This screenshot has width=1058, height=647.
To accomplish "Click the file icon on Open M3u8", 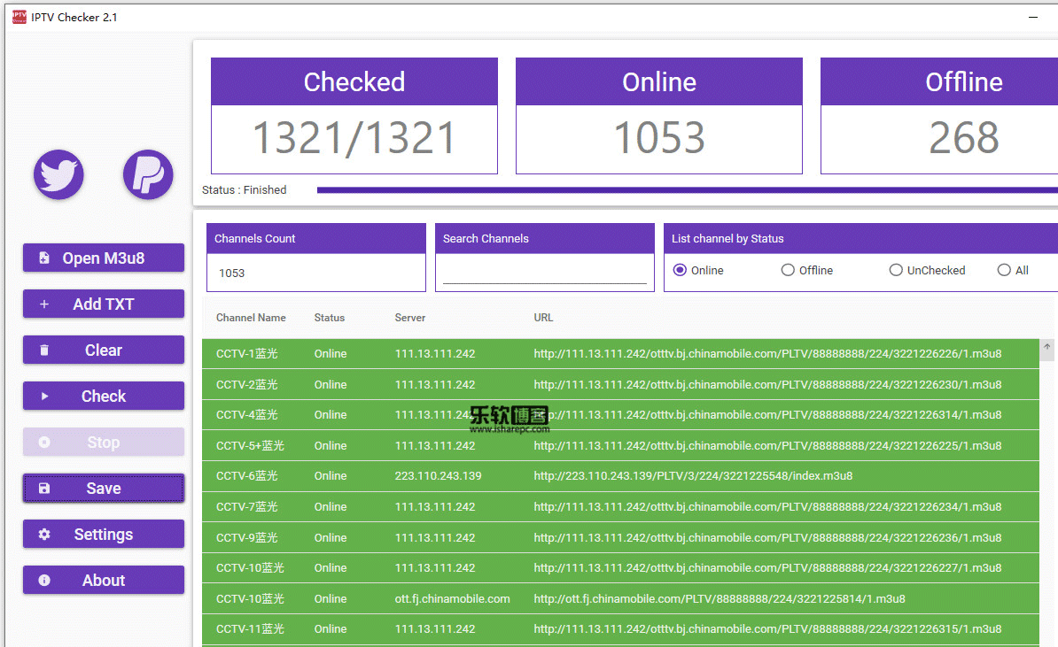I will [x=43, y=258].
